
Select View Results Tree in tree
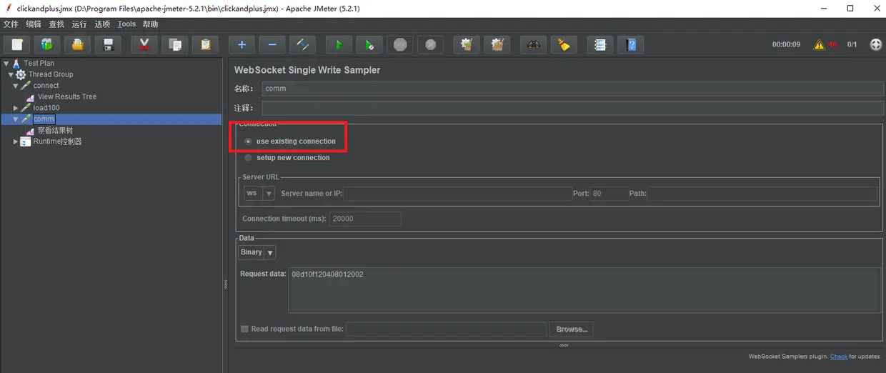coord(67,96)
